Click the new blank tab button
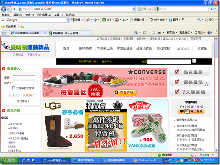Image resolution: width=220 pixels, height=165 pixels. point(89,33)
